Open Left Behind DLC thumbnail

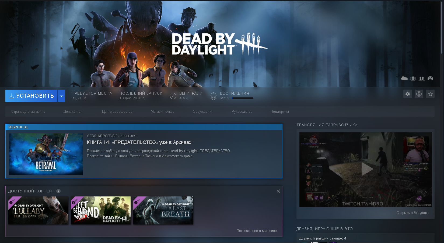pyautogui.click(x=101, y=210)
